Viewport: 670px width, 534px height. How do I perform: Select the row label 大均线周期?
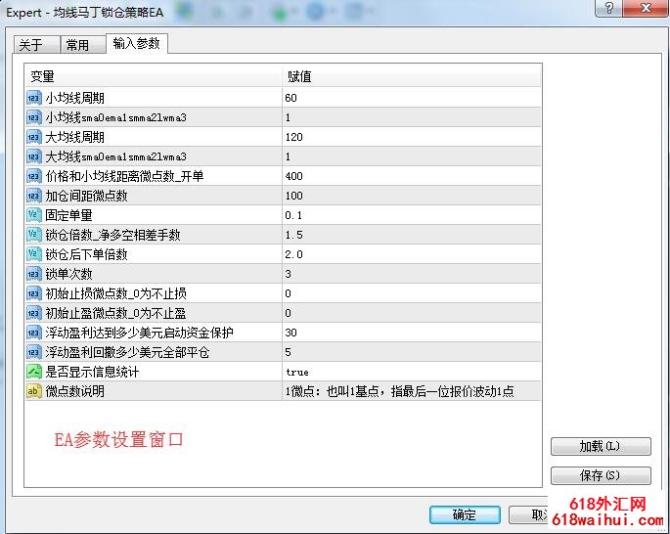click(x=74, y=137)
